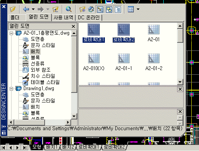
Task: Open Search with the magnifier icon
Action: [69, 9]
